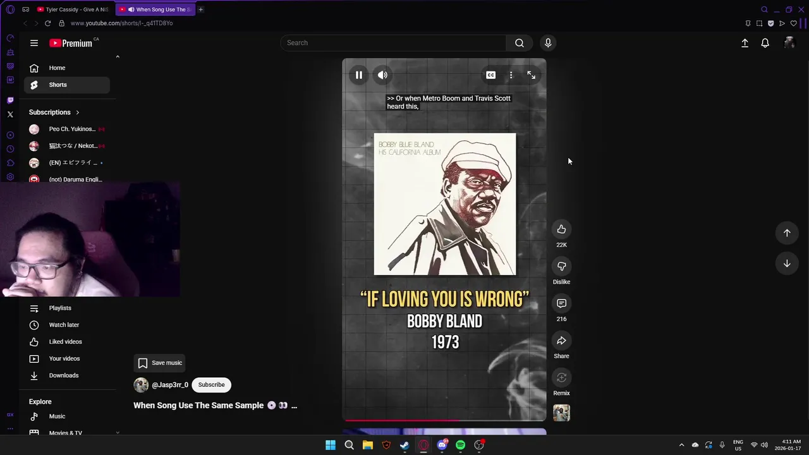
Task: Go to the previous Short
Action: (787, 233)
